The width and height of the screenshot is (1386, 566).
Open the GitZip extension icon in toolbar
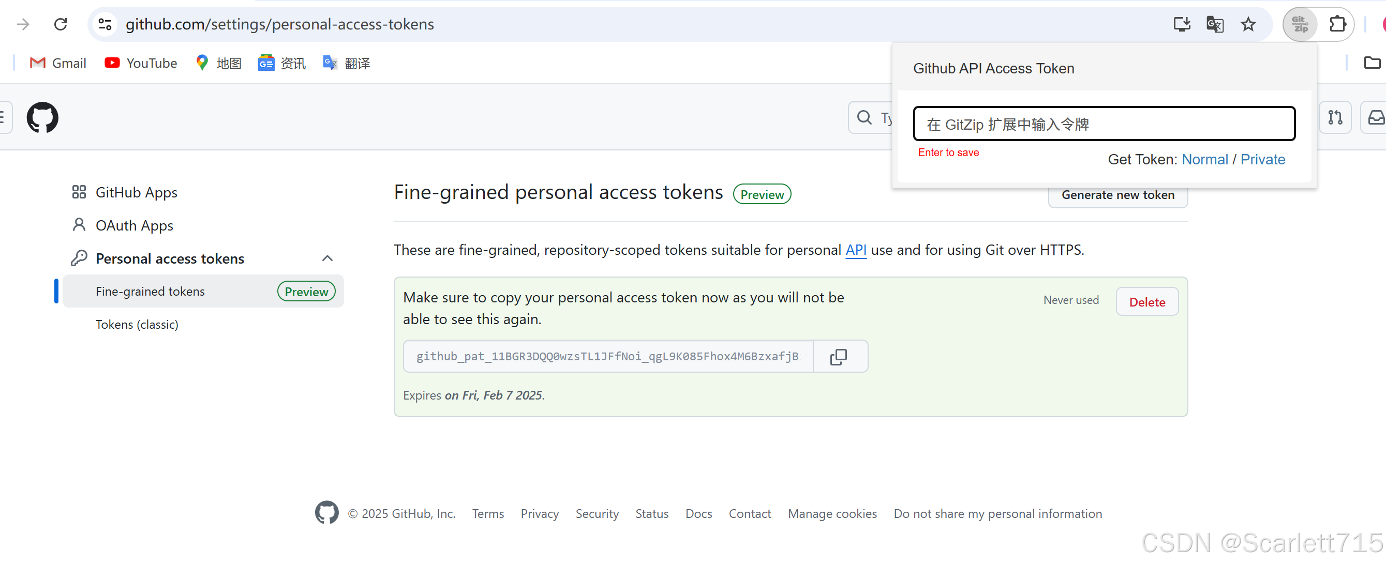pos(1300,24)
